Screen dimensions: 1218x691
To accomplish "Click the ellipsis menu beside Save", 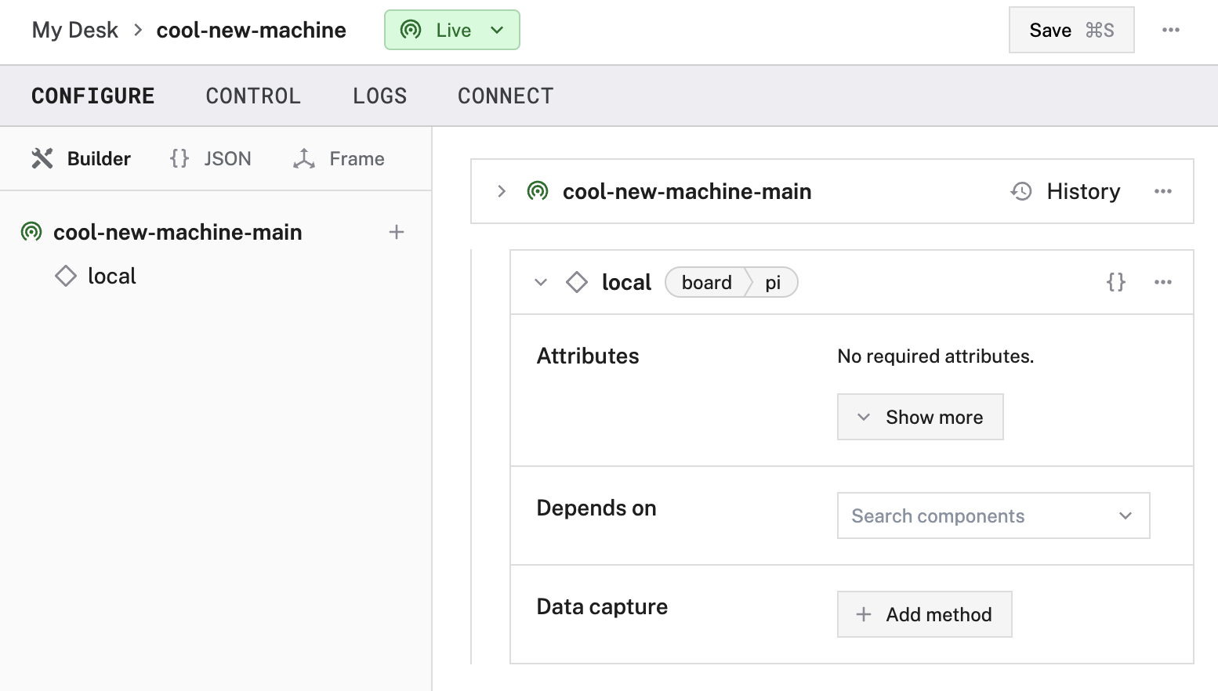I will point(1171,30).
